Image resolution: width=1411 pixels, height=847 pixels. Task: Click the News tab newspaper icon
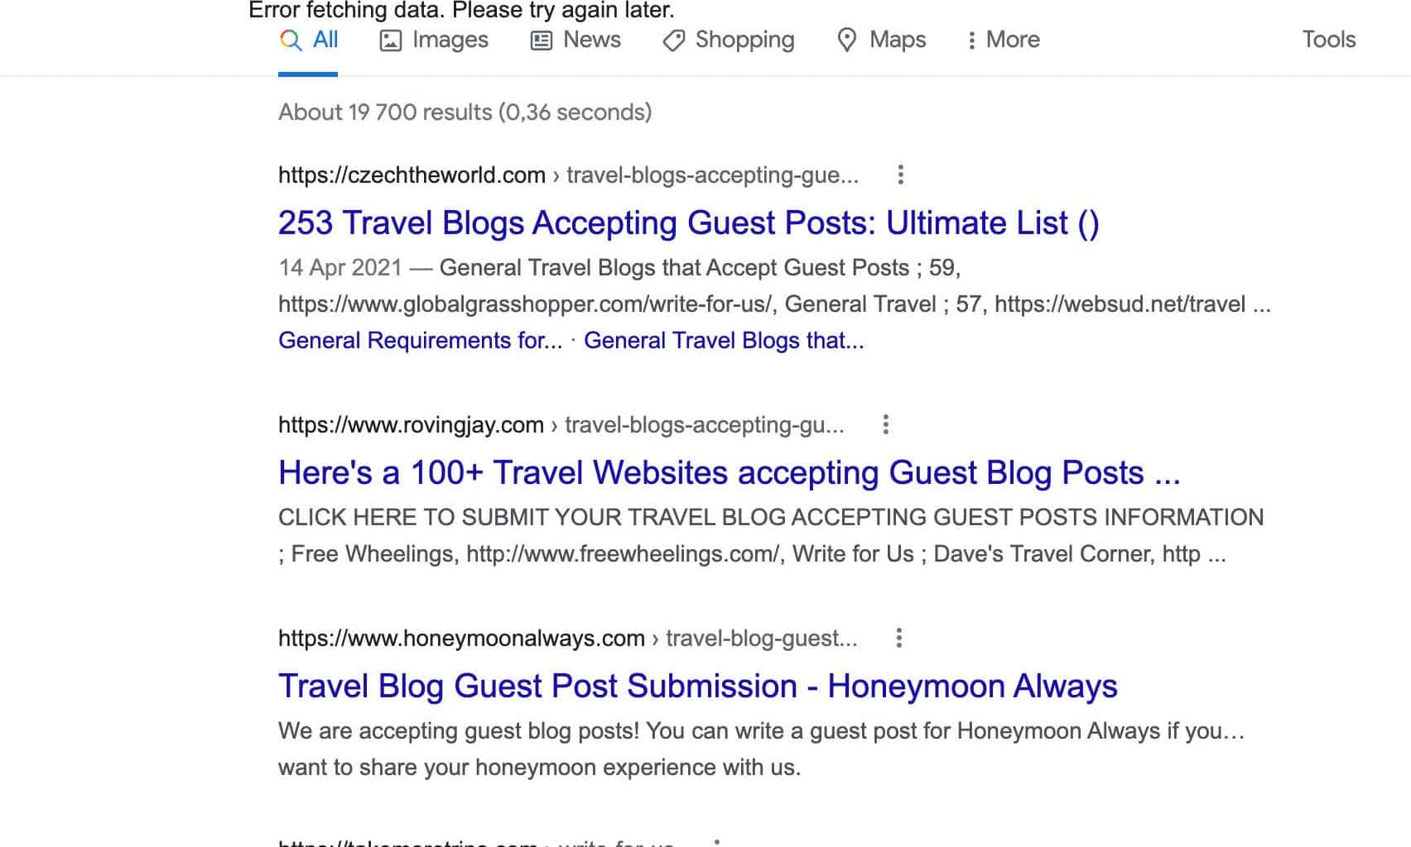coord(541,41)
